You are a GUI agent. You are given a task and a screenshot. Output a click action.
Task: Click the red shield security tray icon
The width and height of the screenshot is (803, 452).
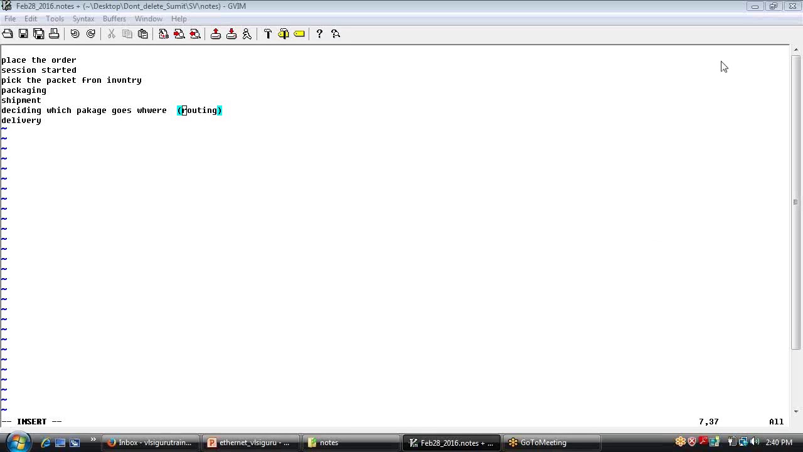[692, 442]
